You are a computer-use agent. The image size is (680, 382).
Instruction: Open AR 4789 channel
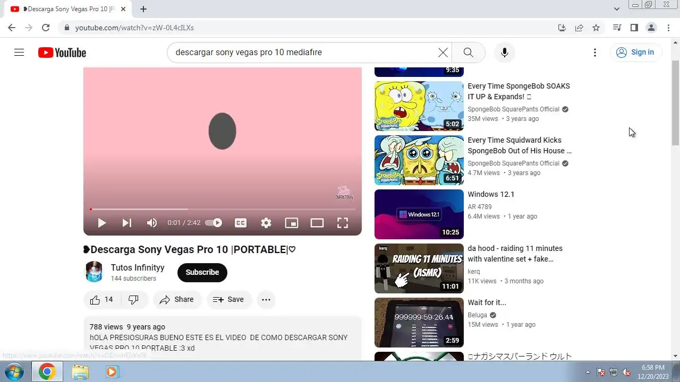coord(479,207)
